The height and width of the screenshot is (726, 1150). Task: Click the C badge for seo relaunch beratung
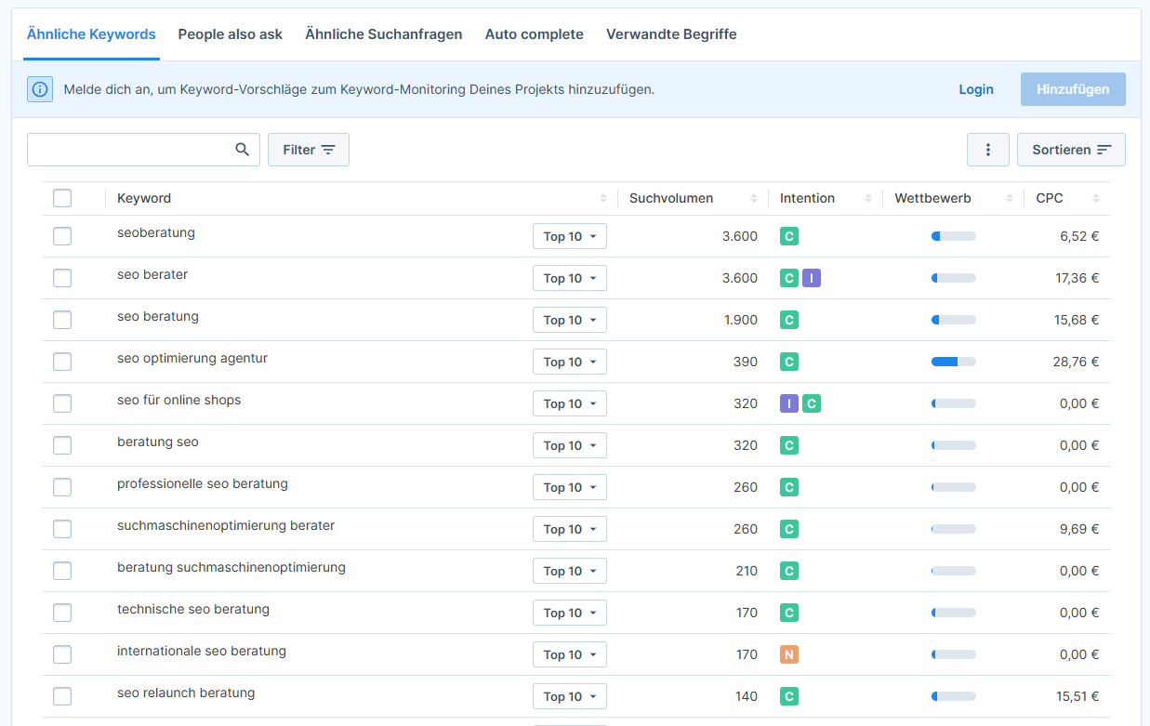pyautogui.click(x=789, y=696)
